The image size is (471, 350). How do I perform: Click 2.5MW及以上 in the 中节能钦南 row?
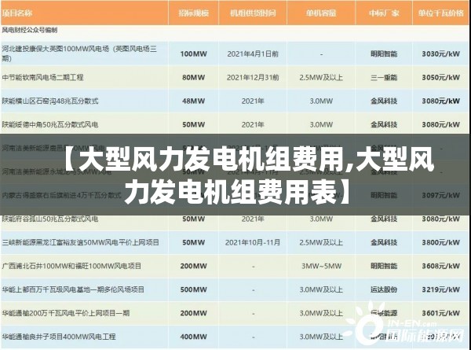coord(321,77)
